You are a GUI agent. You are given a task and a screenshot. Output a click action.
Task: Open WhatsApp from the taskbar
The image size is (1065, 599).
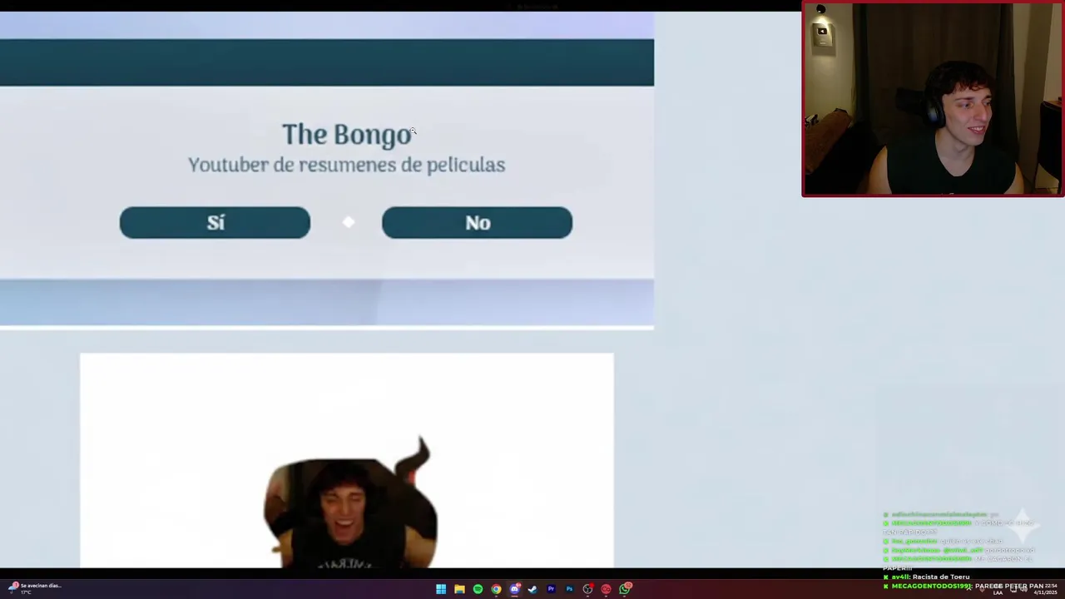pos(625,589)
